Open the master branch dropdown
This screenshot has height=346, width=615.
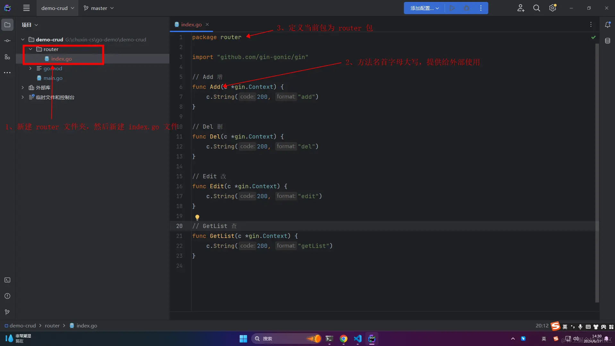click(x=98, y=8)
